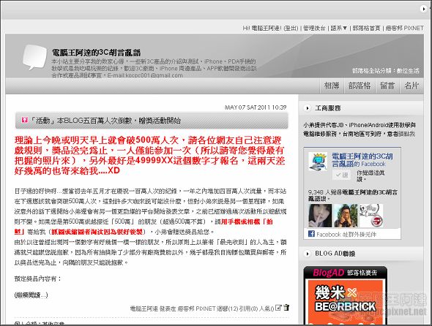Screen dimensions: 432x326
Task: Click the 數位生活 site category link
Action: pos(408,71)
